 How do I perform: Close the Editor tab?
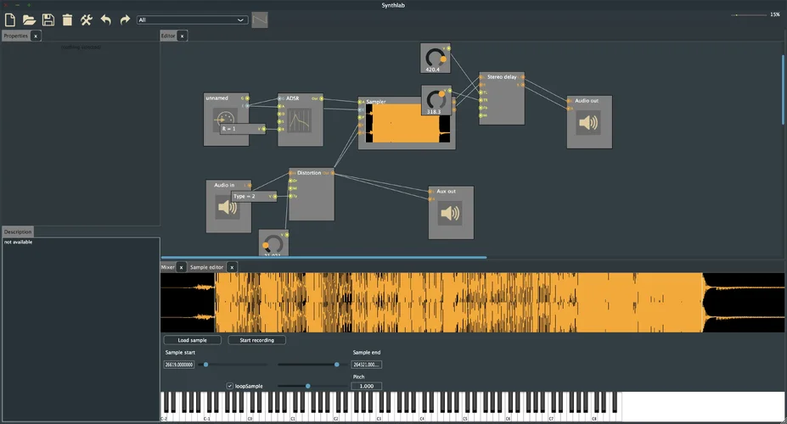[183, 36]
